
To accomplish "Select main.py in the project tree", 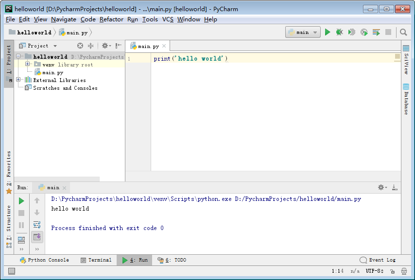I will [52, 72].
